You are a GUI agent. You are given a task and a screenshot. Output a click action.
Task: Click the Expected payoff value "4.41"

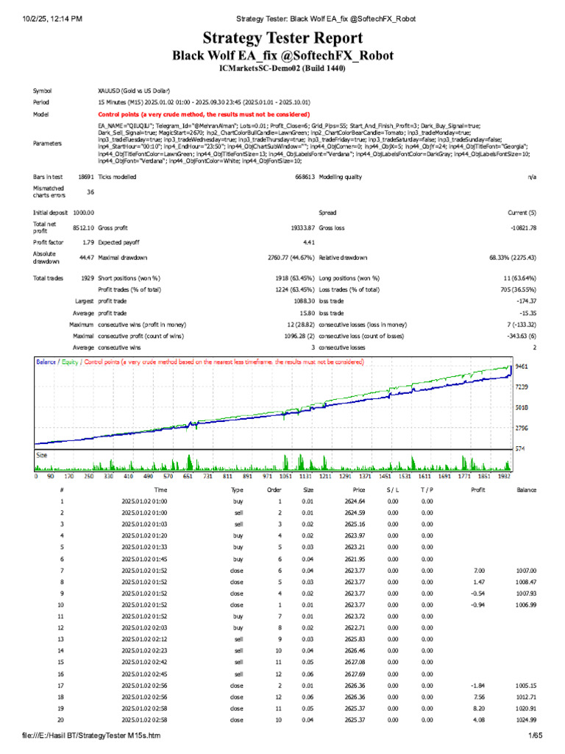310,242
